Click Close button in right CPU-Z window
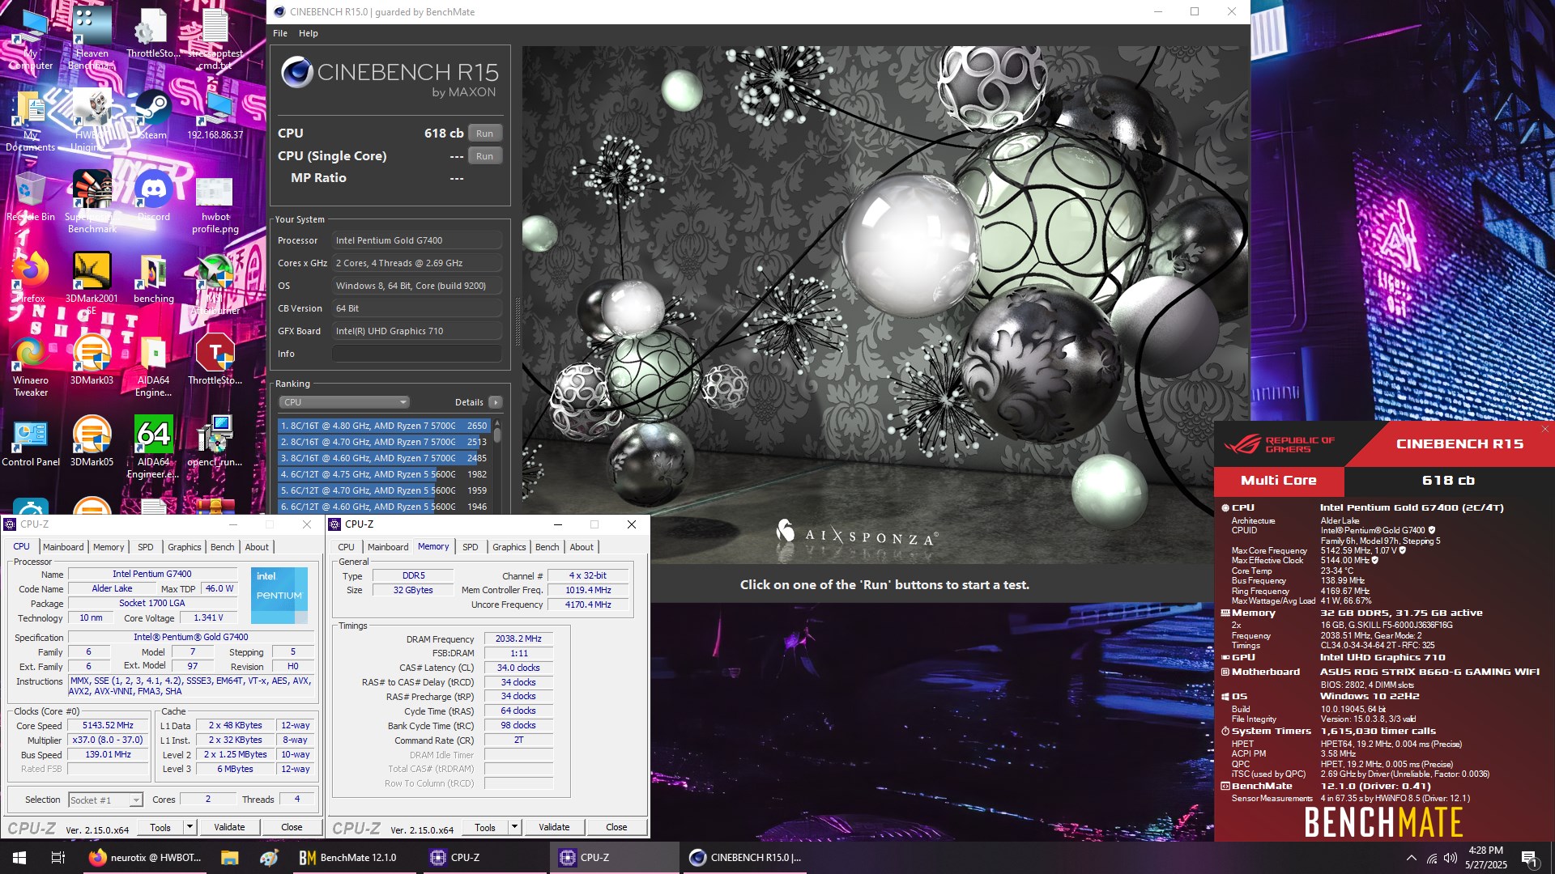Image resolution: width=1555 pixels, height=874 pixels. tap(616, 827)
